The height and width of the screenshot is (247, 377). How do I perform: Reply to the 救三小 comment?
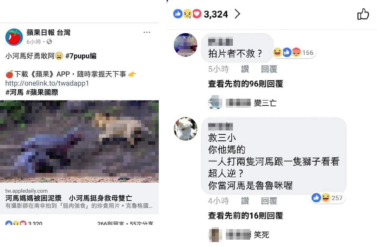pyautogui.click(x=269, y=201)
